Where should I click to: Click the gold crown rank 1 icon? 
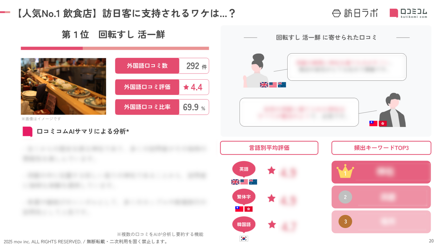tap(345, 172)
